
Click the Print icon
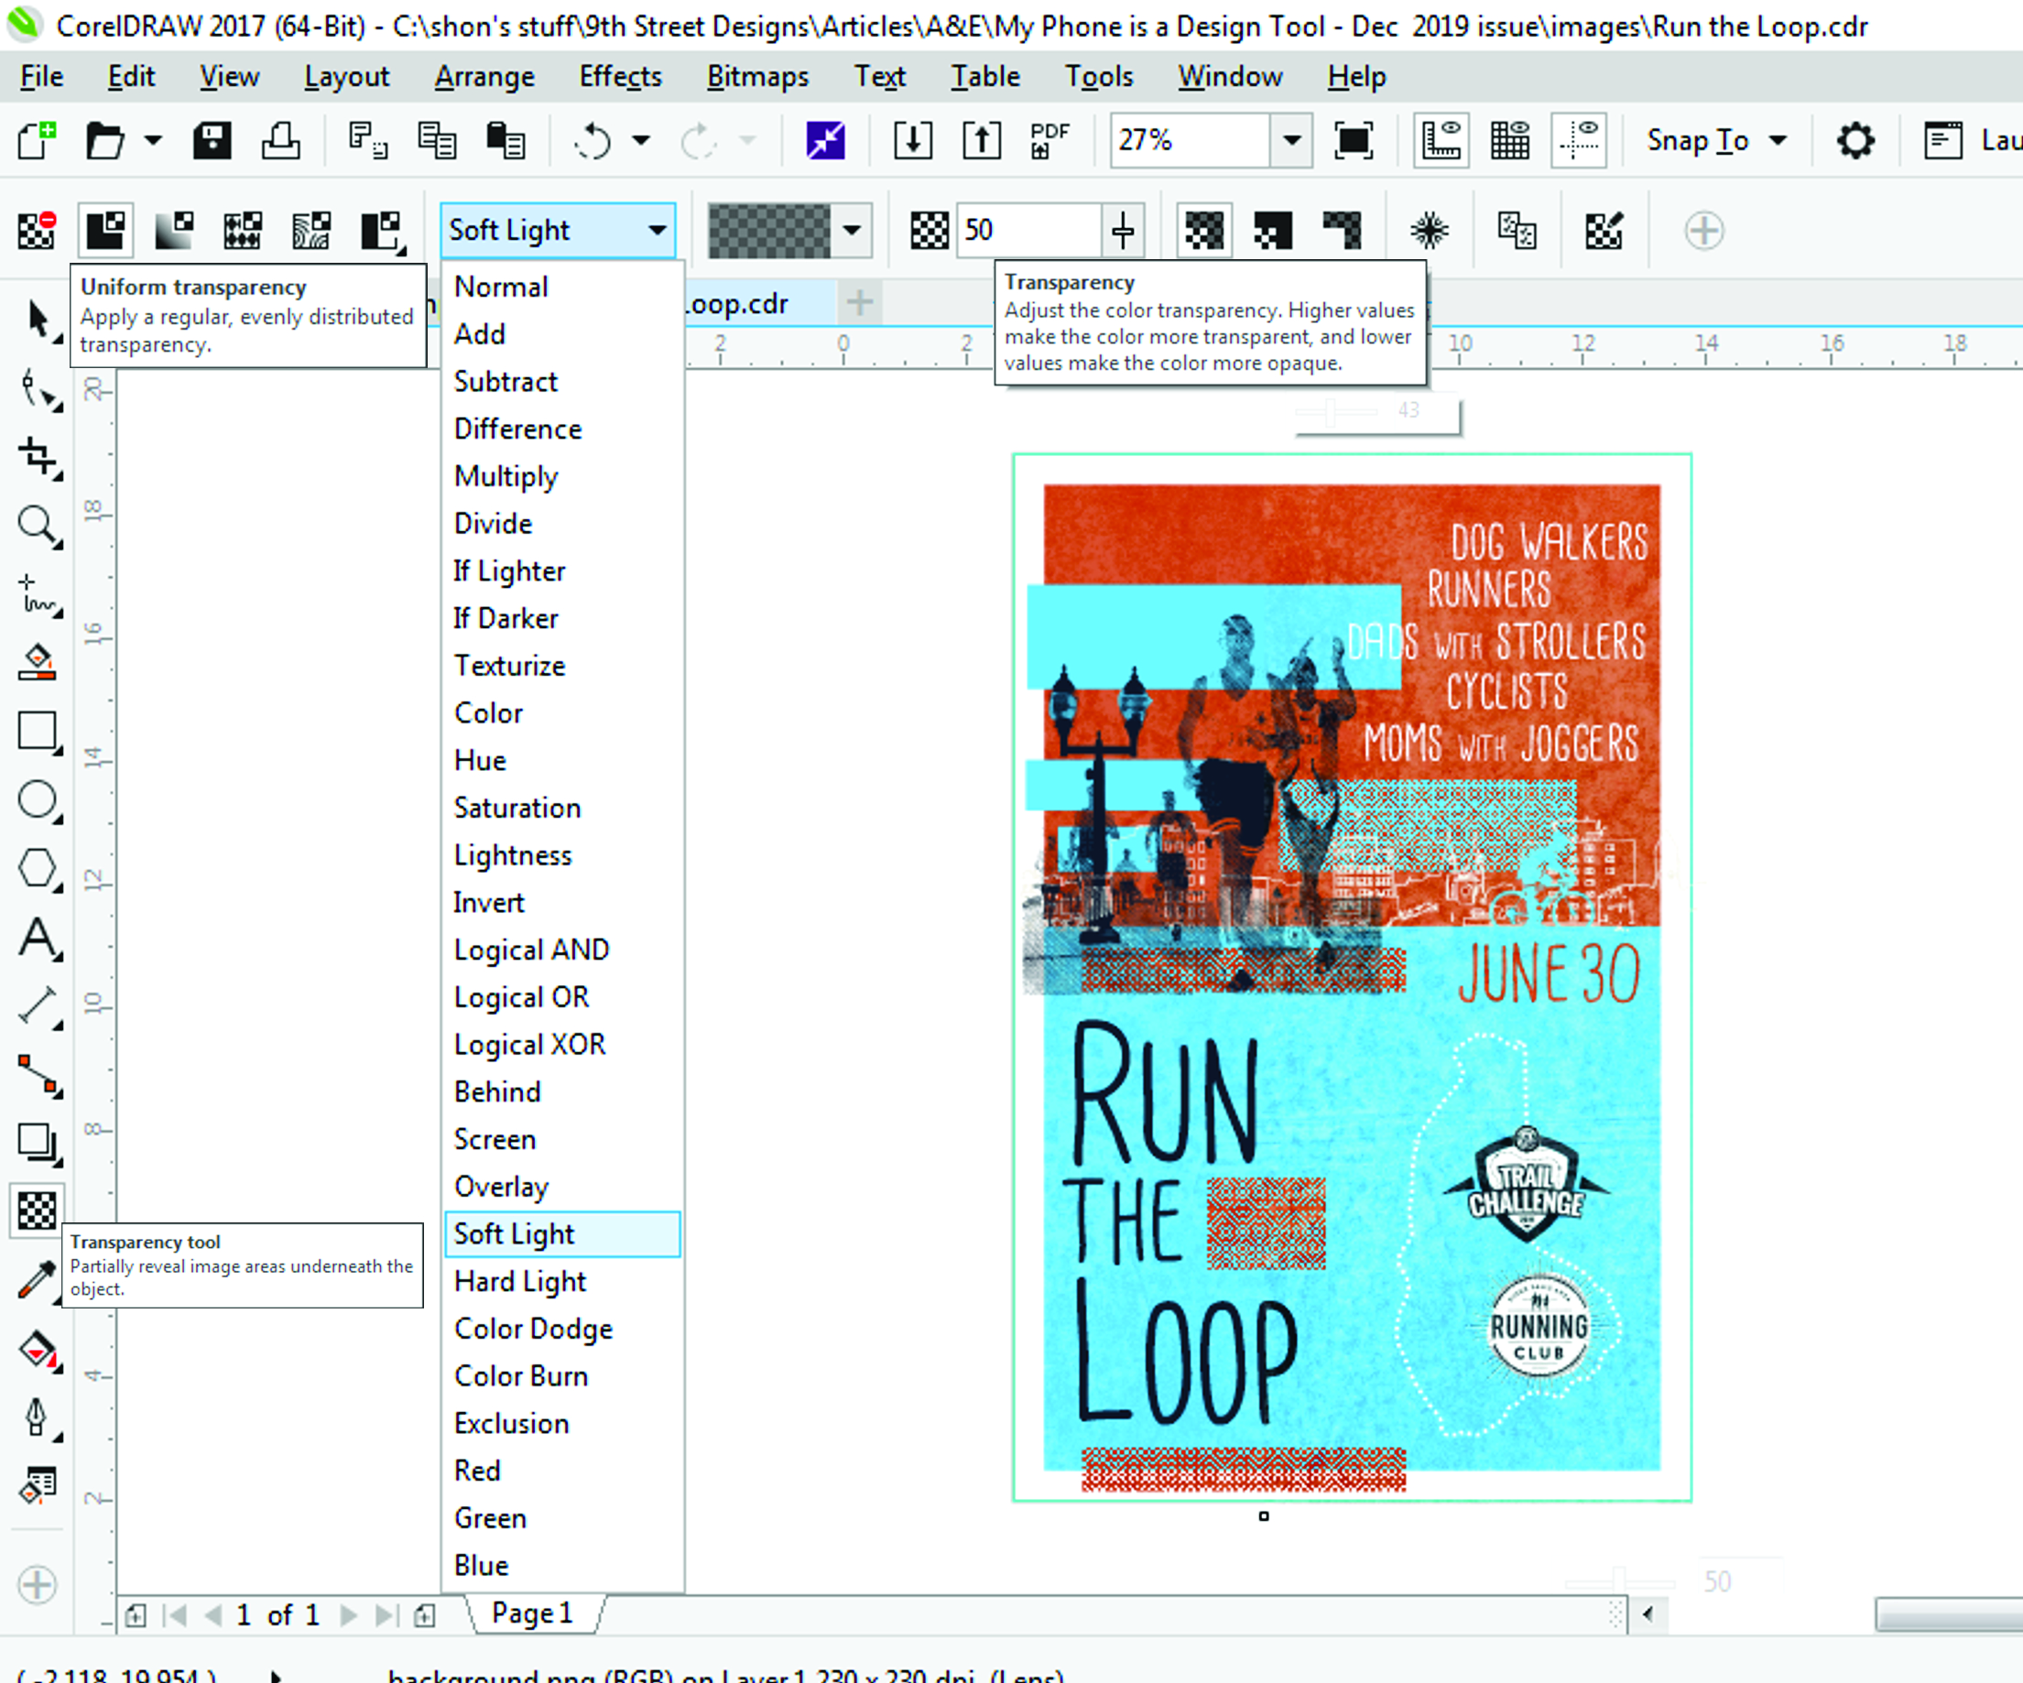(x=280, y=141)
